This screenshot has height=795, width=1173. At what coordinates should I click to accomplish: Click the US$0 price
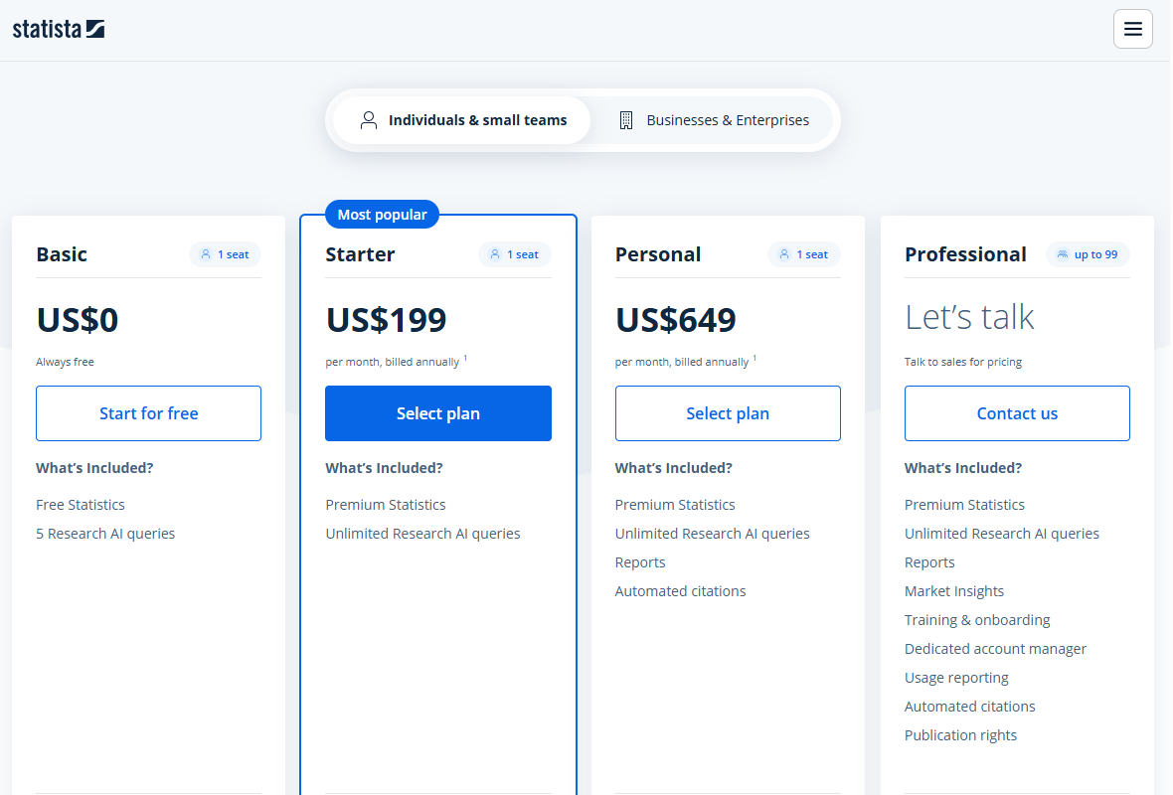(78, 320)
